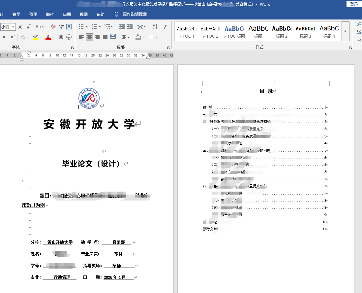Apply TOC 1 style
The height and width of the screenshot is (293, 362).
click(187, 32)
